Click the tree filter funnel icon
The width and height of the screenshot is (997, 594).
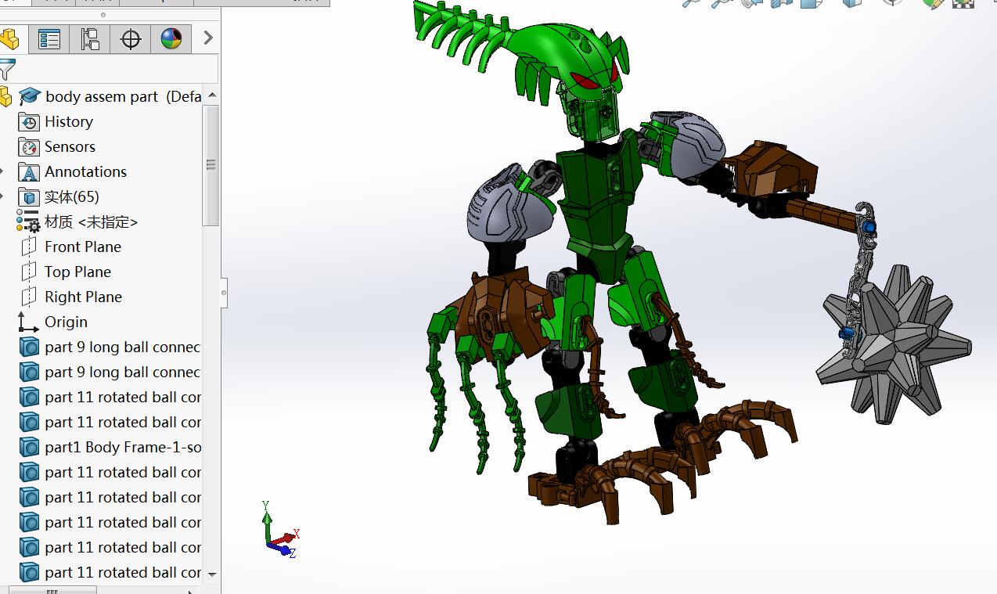[x=7, y=70]
